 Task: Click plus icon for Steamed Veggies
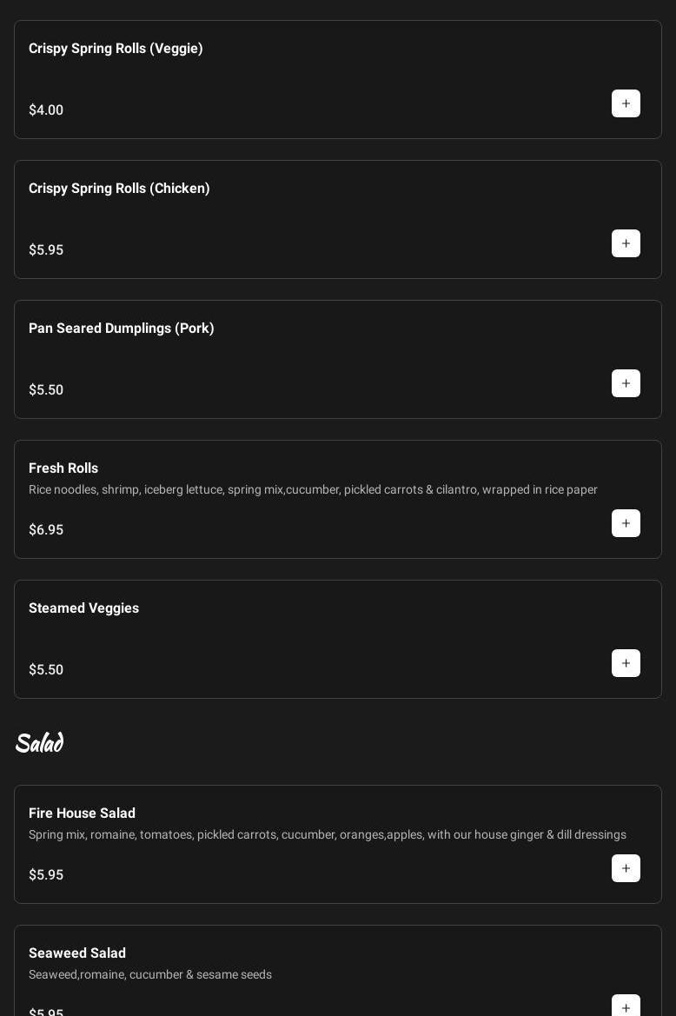click(626, 663)
